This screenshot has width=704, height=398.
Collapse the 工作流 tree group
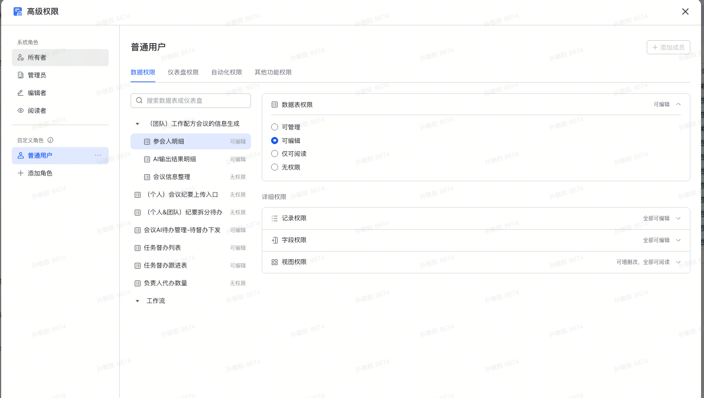tap(138, 301)
